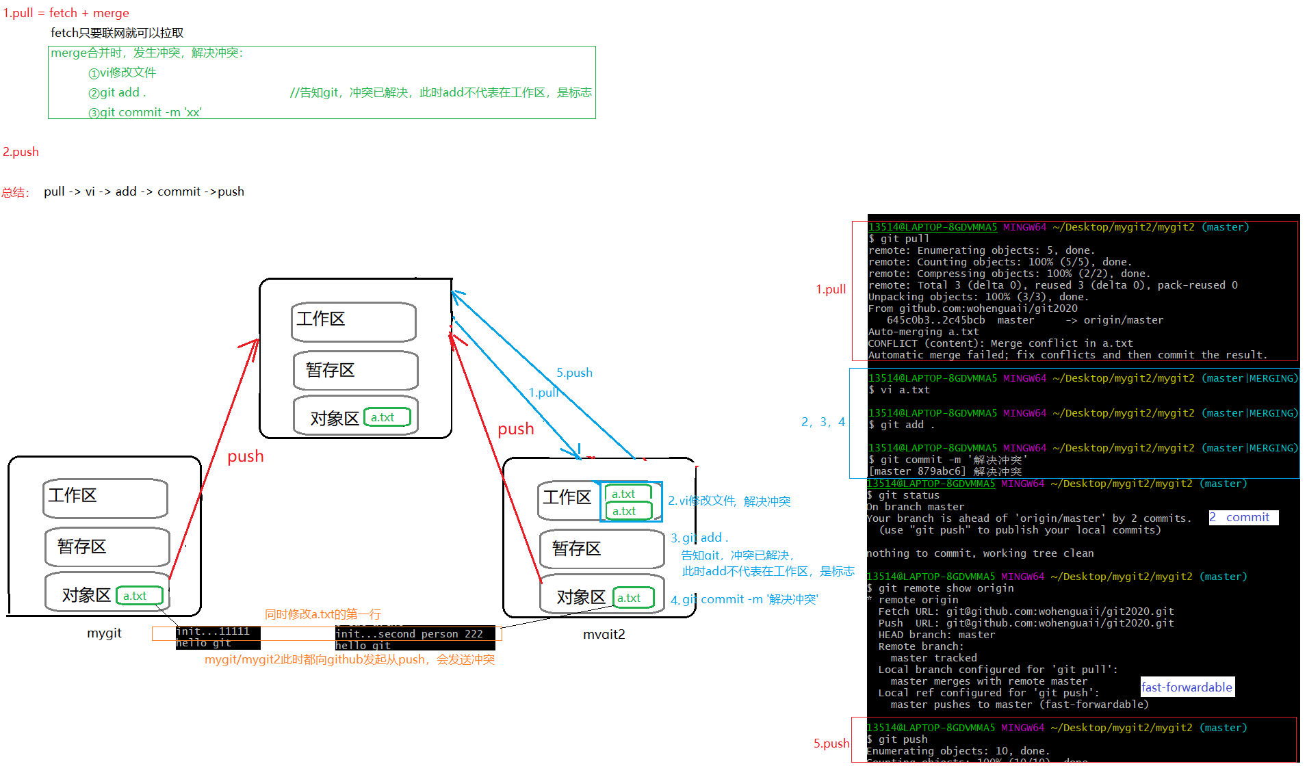The height and width of the screenshot is (777, 1307).
Task: Select the 暂存区 box in the mygit2 diagram
Action: tap(601, 549)
